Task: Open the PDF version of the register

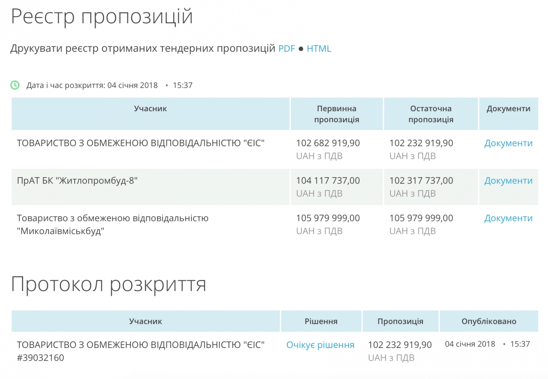Action: pyautogui.click(x=286, y=49)
